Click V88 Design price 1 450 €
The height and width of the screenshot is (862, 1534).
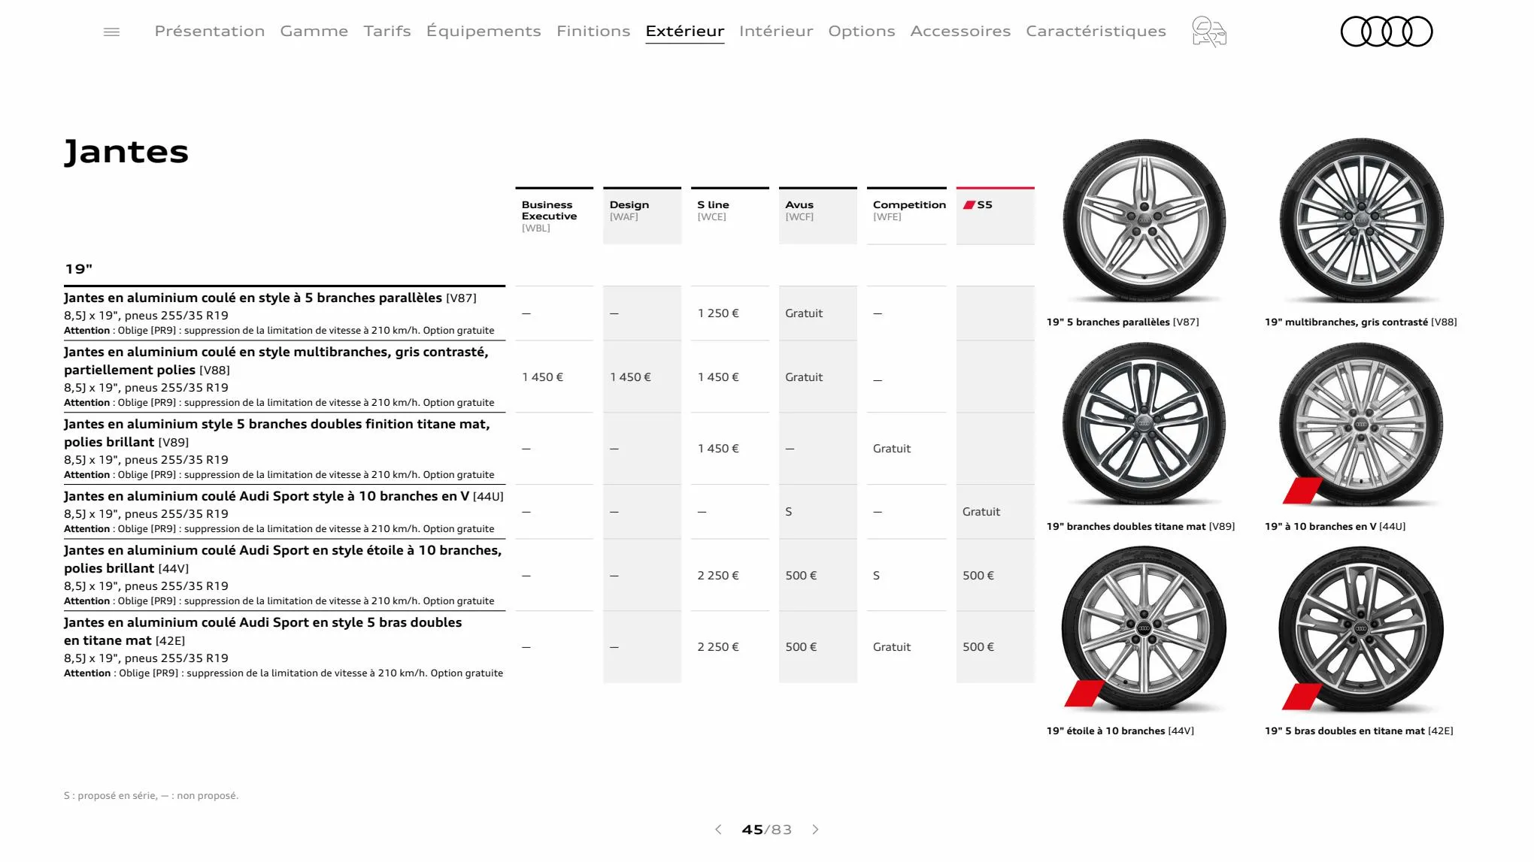(631, 377)
